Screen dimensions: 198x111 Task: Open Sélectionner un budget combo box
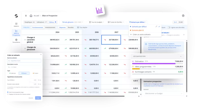click(x=164, y=94)
